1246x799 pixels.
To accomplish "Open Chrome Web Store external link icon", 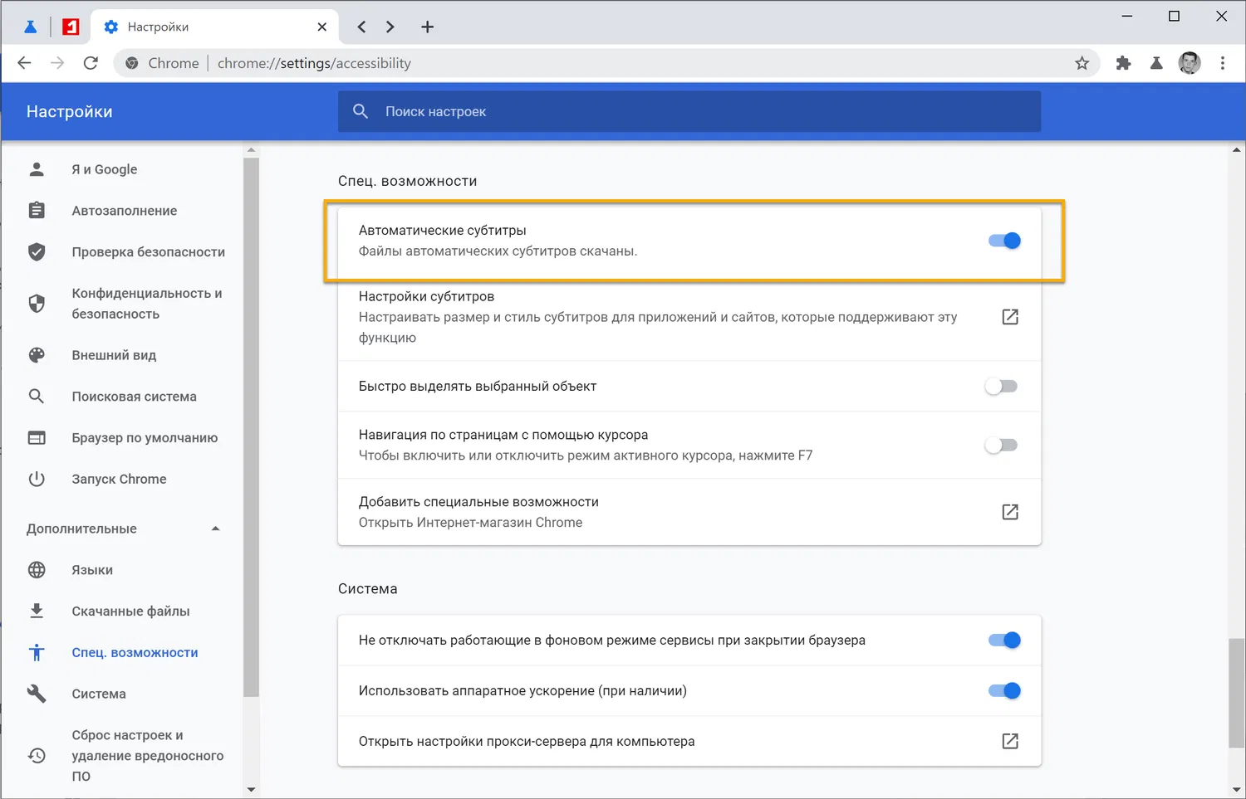I will [x=1010, y=512].
